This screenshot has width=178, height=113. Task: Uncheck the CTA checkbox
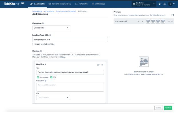51,77
